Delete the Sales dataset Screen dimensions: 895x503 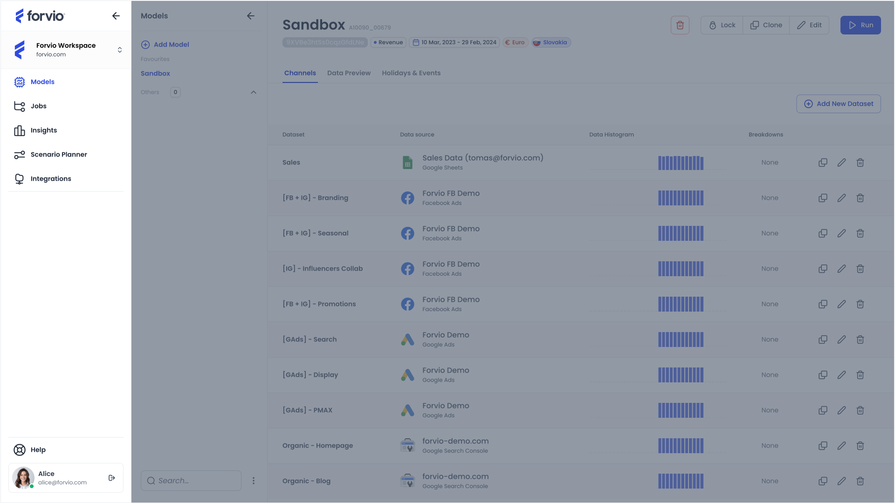click(x=860, y=163)
